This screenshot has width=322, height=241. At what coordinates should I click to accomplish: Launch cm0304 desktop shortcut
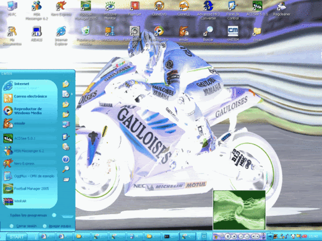[233, 34]
